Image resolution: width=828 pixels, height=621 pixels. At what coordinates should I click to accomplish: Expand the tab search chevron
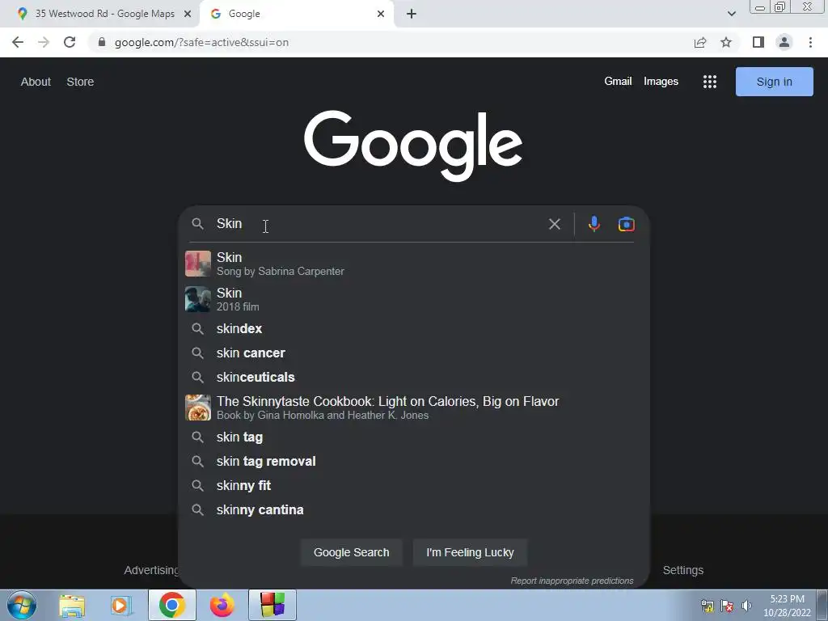coord(731,14)
